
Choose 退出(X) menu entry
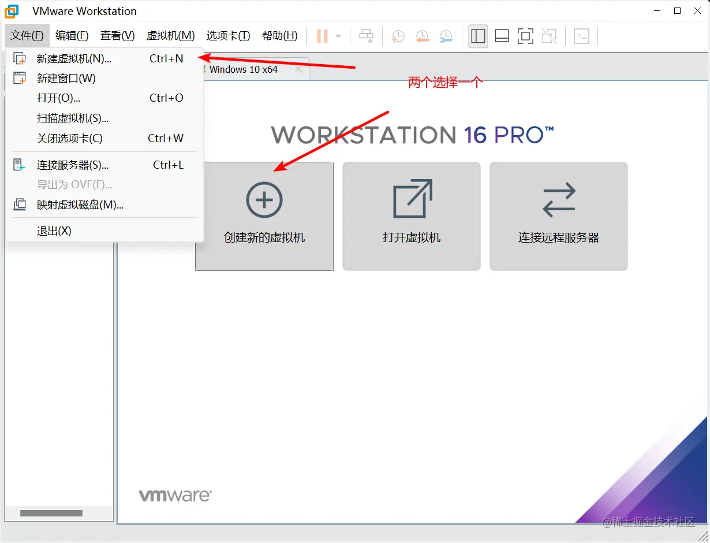pyautogui.click(x=104, y=231)
